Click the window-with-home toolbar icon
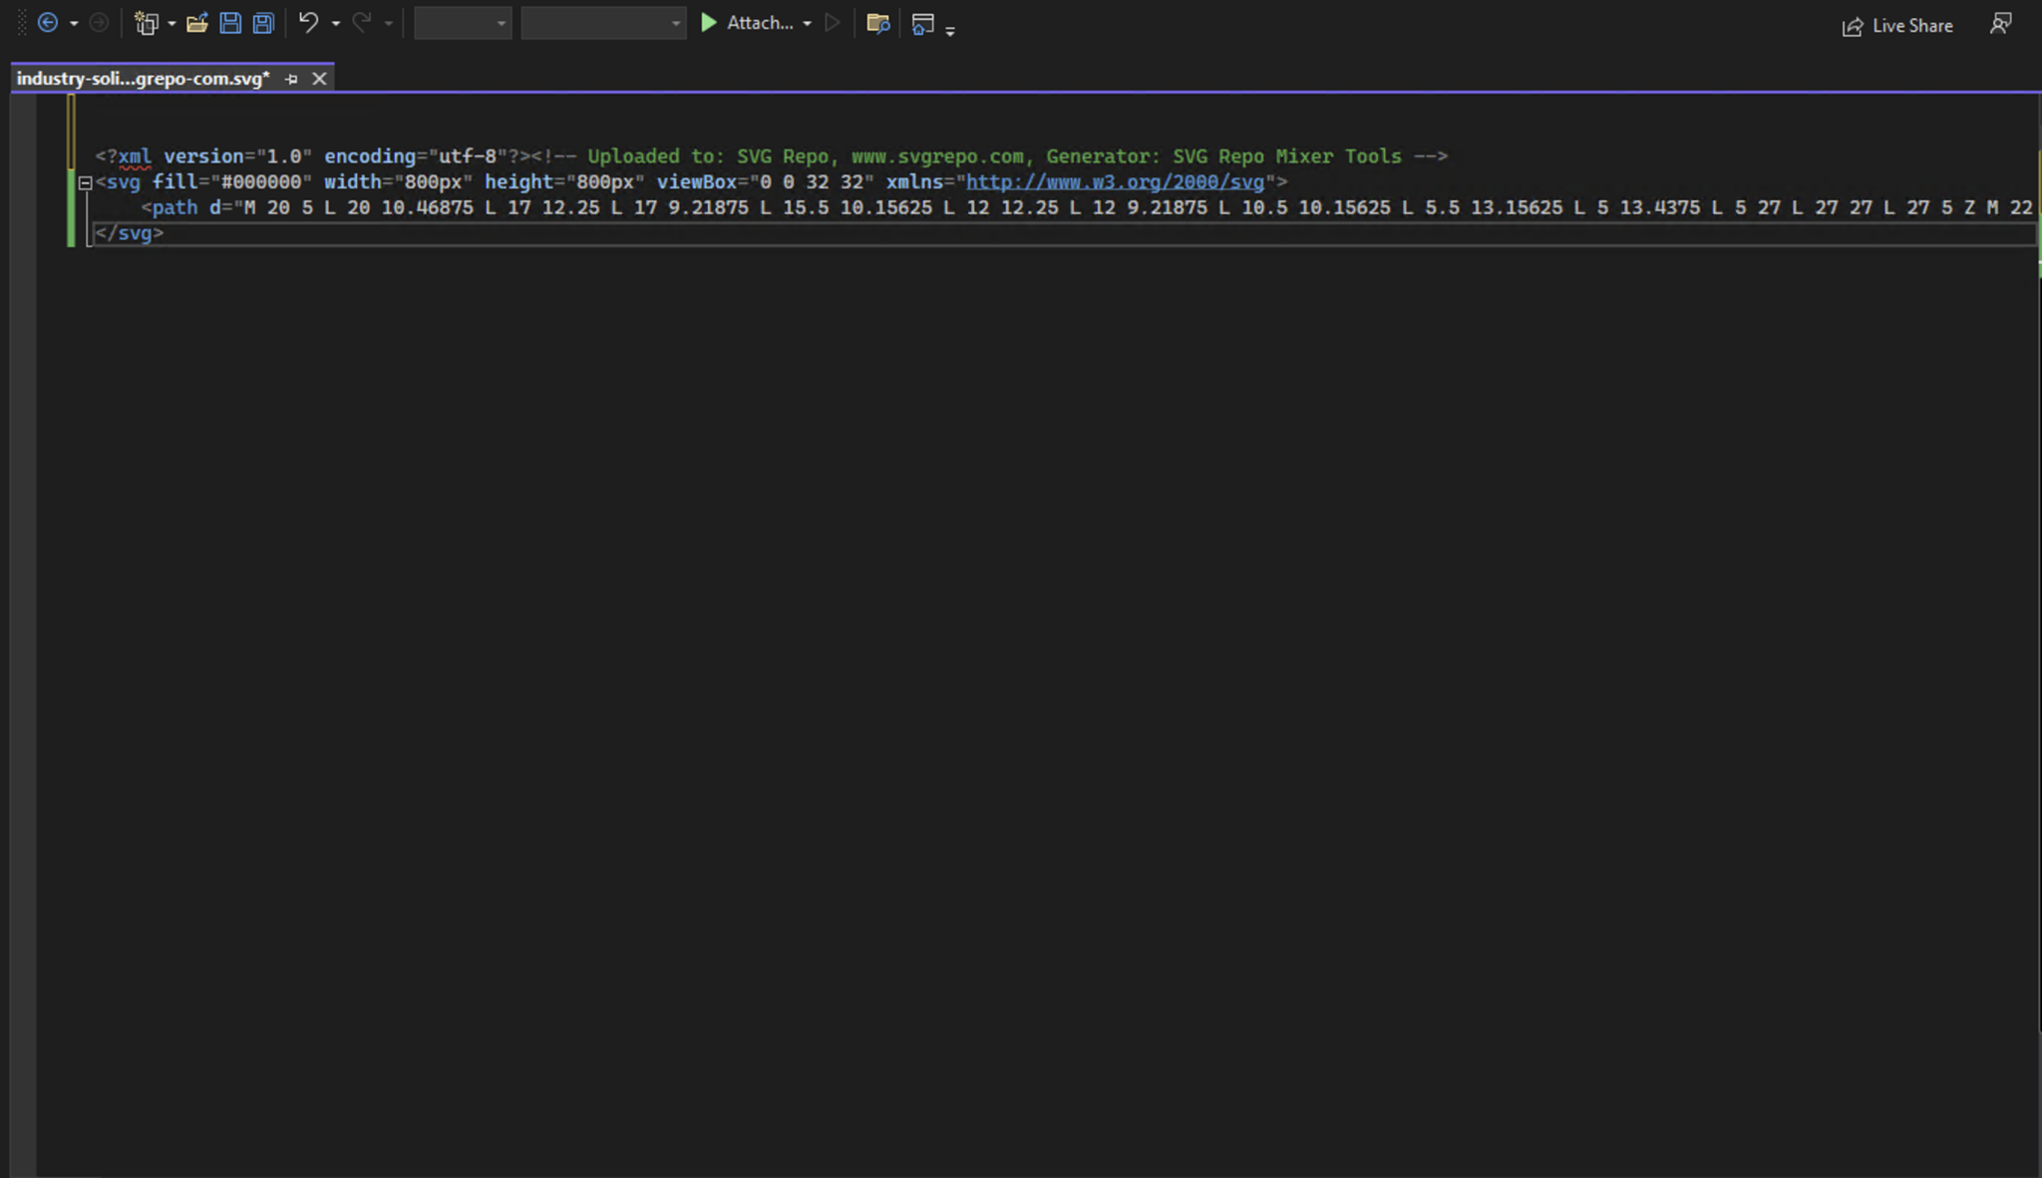This screenshot has height=1178, width=2042. [x=922, y=24]
